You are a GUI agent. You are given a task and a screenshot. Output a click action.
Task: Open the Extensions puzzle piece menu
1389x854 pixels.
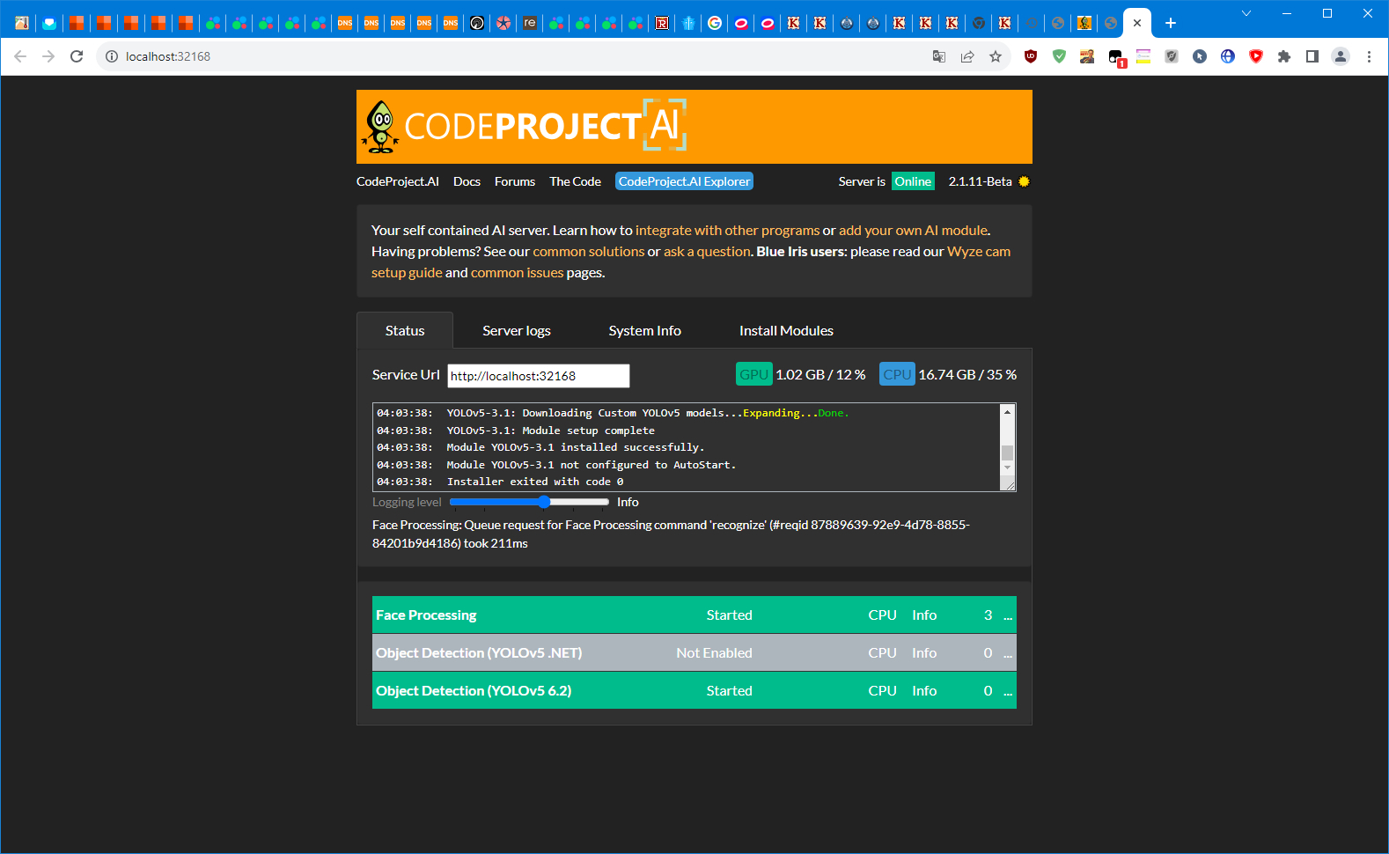[1284, 56]
